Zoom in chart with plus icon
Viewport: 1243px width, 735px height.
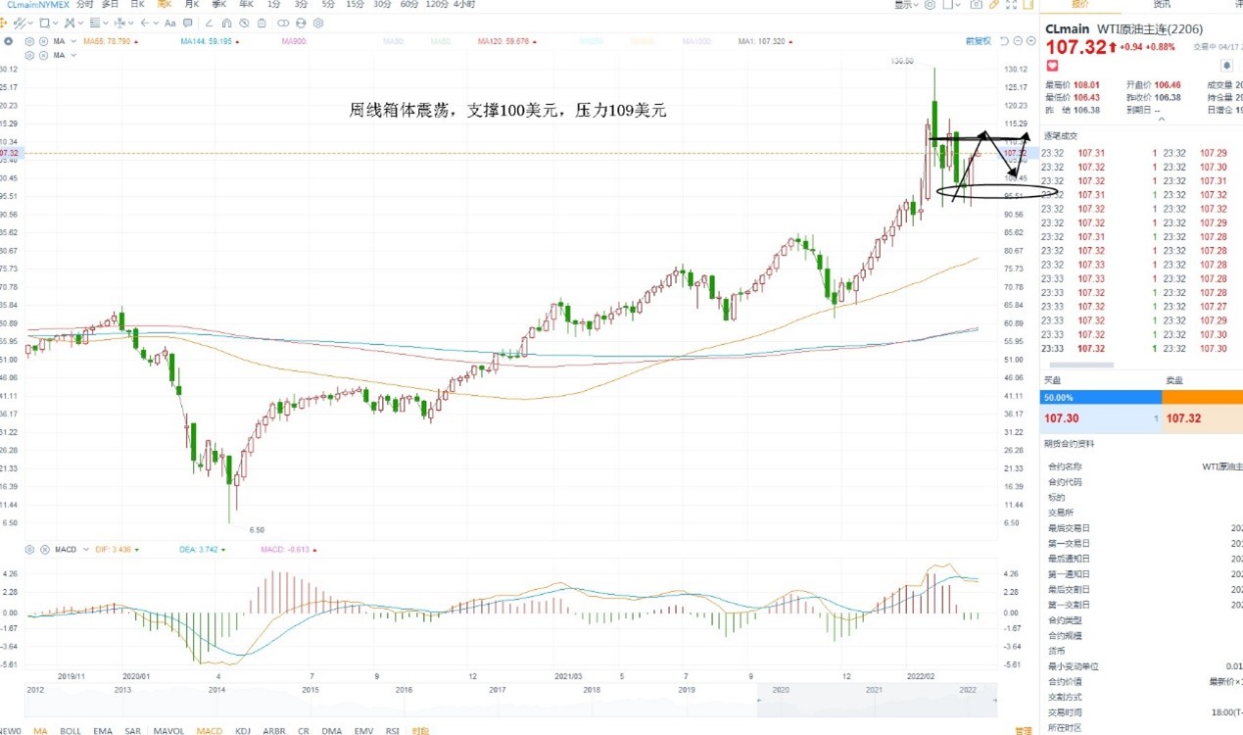(1031, 41)
